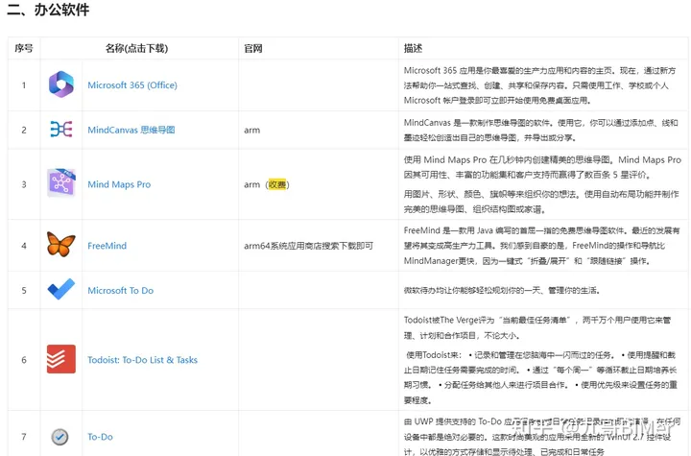Click row number 5 cell
The image size is (691, 456).
(x=24, y=291)
